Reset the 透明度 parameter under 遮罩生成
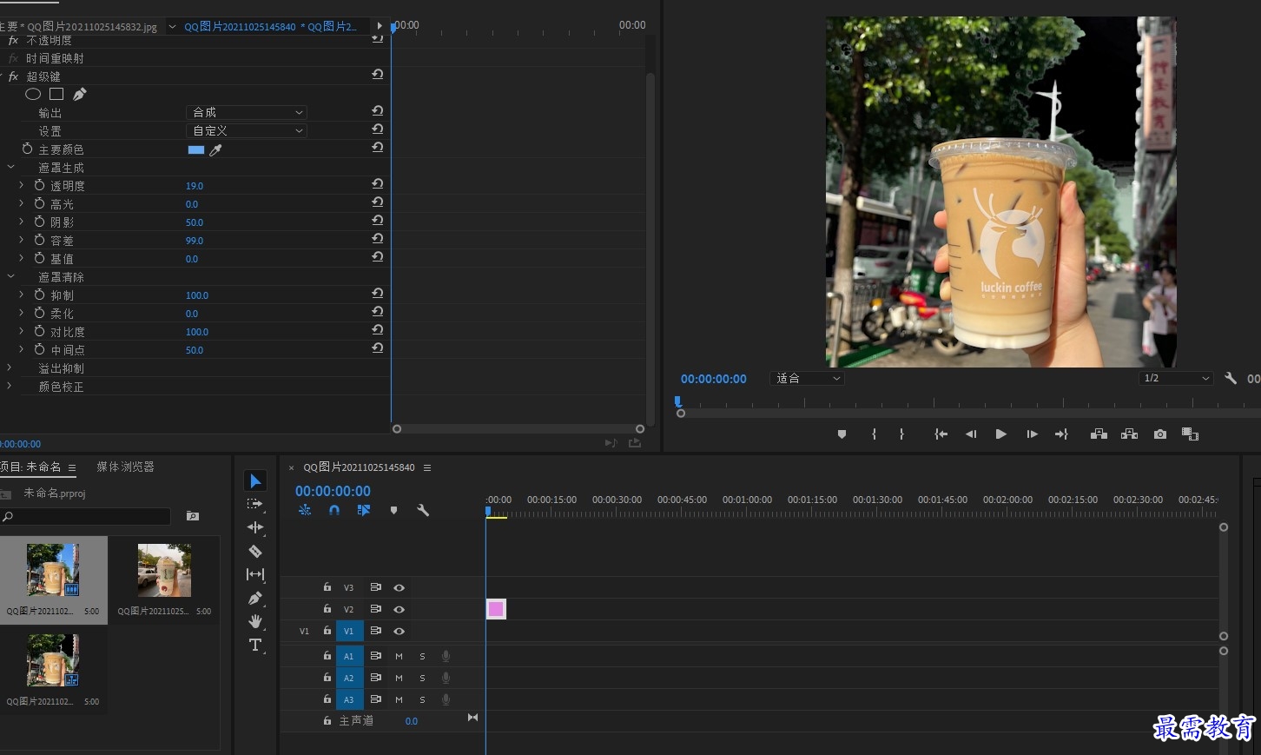1261x755 pixels. coord(377,184)
